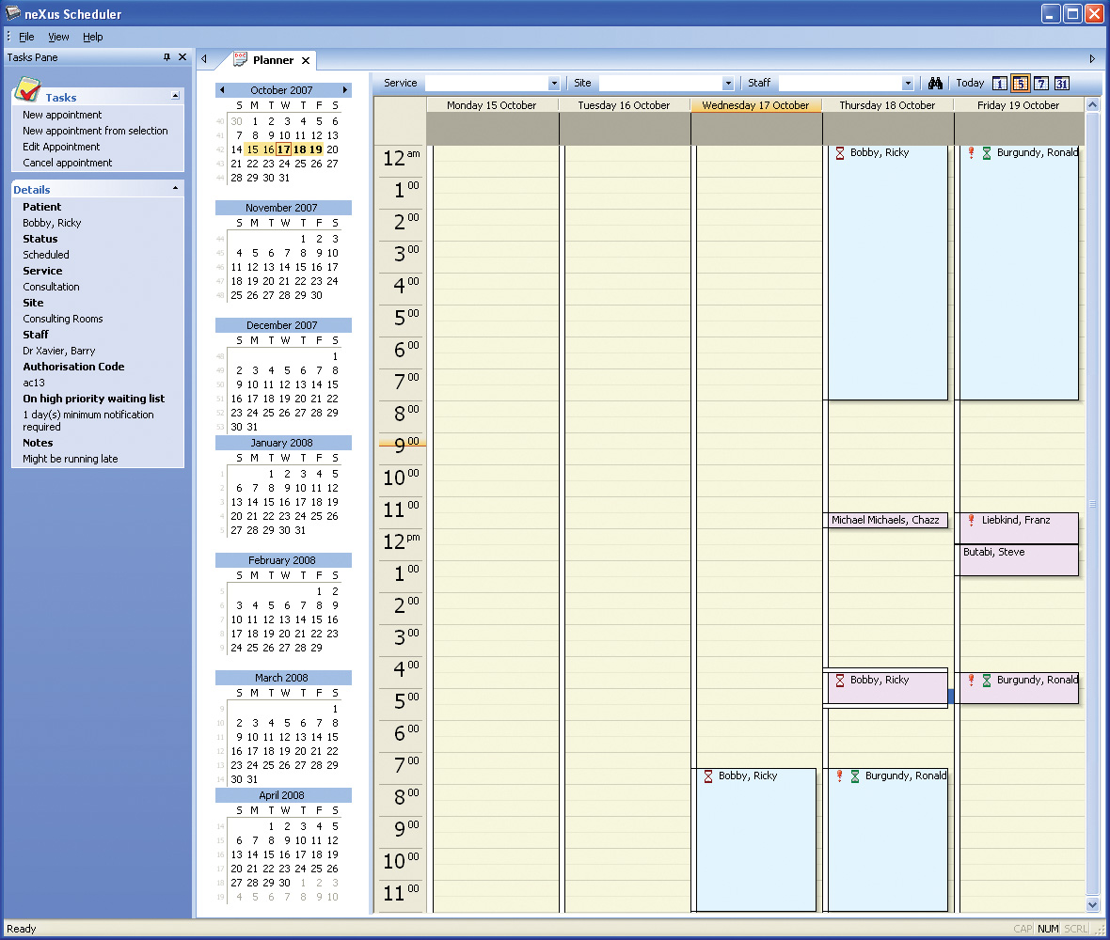Select Michael Michaels, Chazz appointment
The image size is (1110, 940).
pos(887,521)
